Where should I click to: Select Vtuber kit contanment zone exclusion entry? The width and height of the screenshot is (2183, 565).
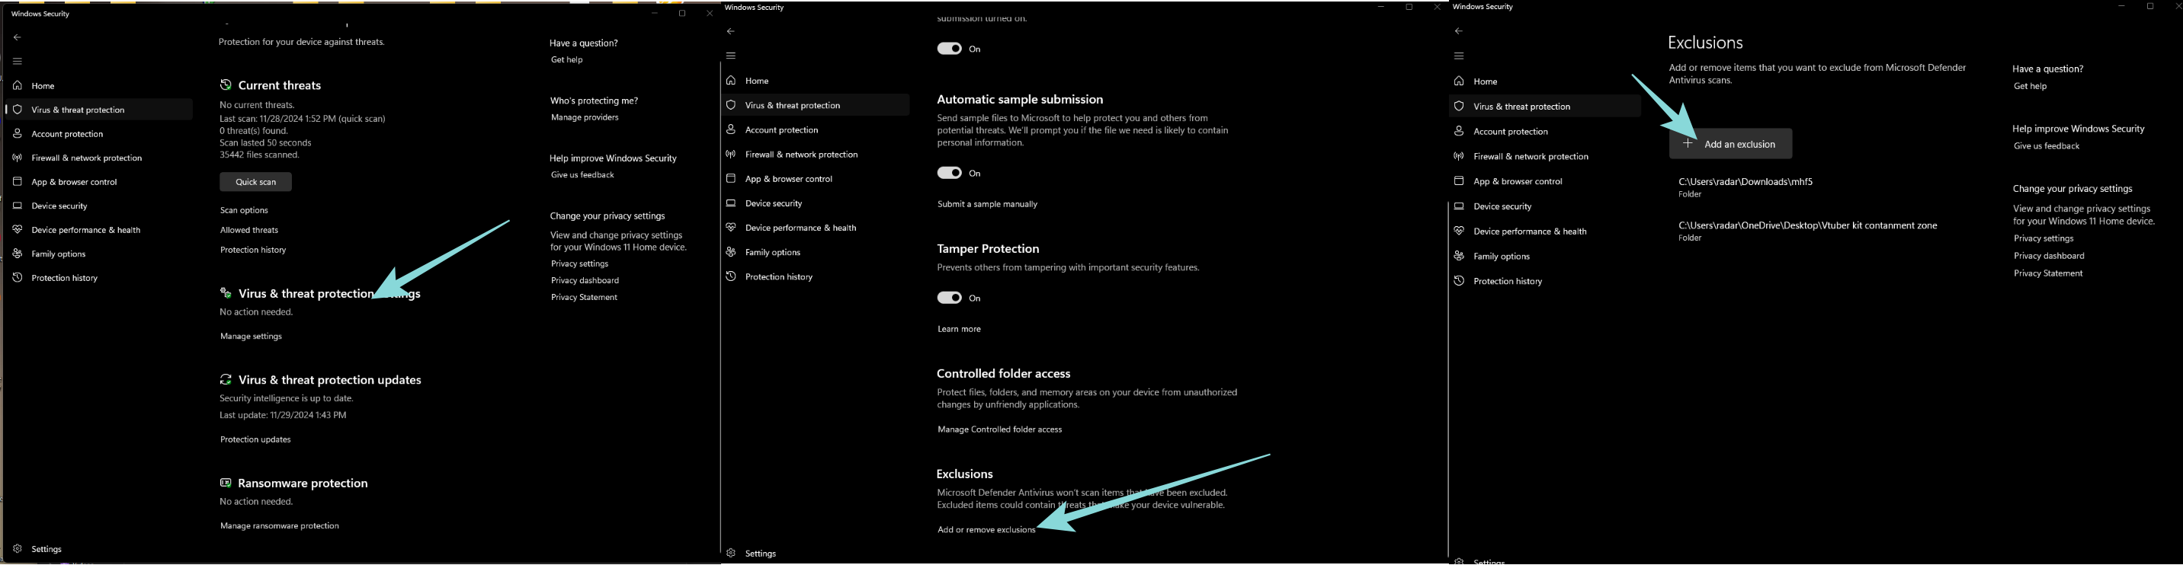[x=1807, y=231]
